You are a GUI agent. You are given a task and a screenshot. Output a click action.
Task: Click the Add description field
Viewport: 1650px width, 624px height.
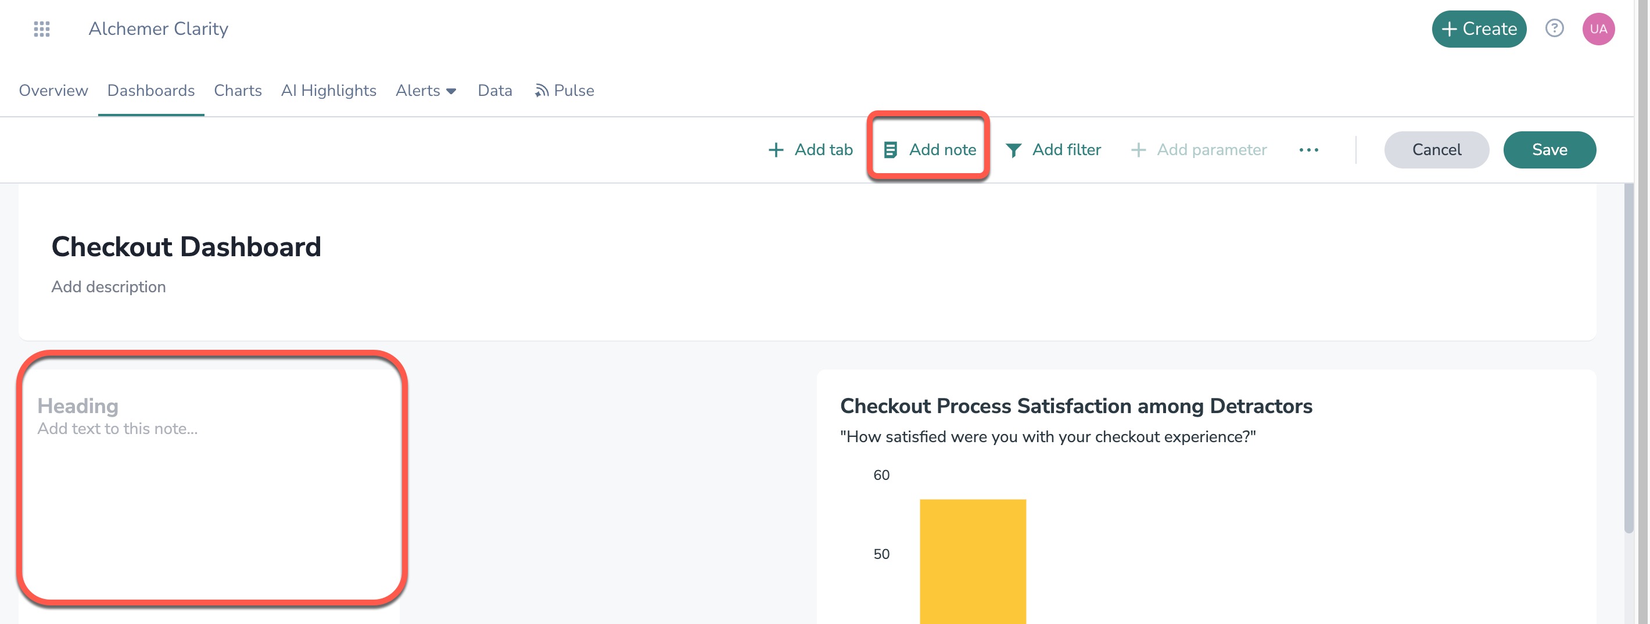pyautogui.click(x=108, y=286)
